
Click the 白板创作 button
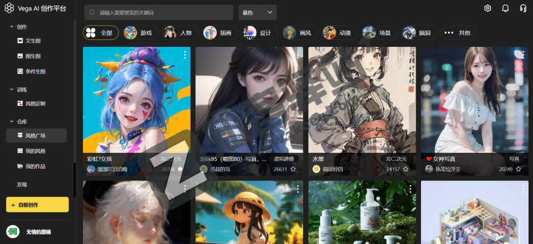coord(38,205)
